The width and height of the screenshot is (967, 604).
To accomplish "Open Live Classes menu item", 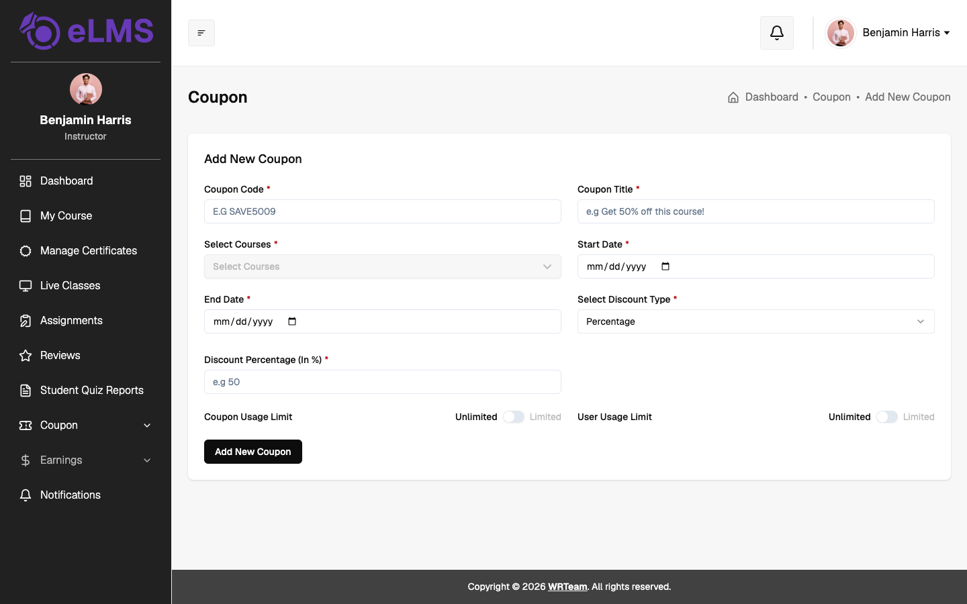I will [85, 286].
